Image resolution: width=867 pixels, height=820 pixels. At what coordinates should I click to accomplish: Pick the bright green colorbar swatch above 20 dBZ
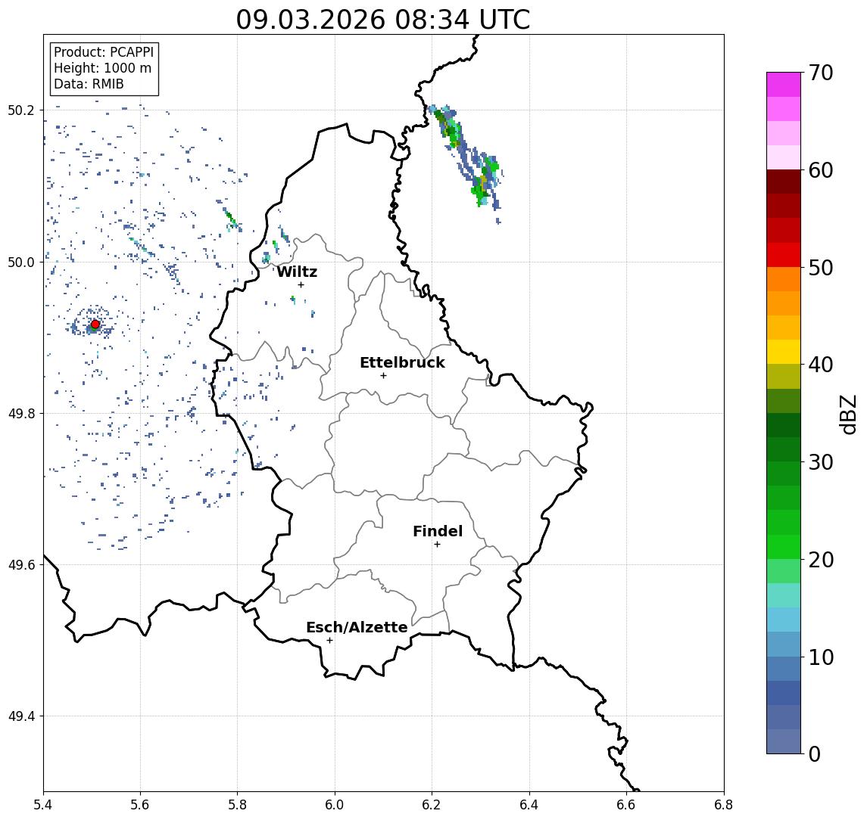tap(784, 547)
